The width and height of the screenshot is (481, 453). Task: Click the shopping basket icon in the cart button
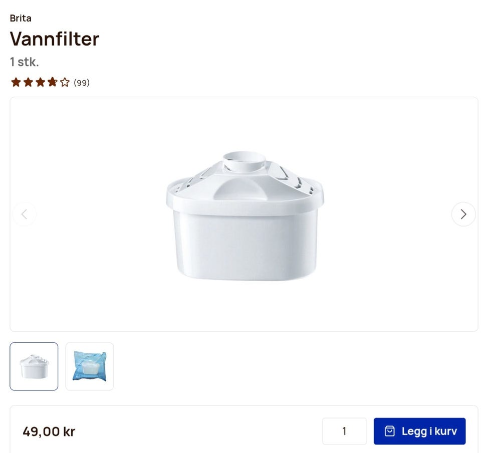coord(390,431)
